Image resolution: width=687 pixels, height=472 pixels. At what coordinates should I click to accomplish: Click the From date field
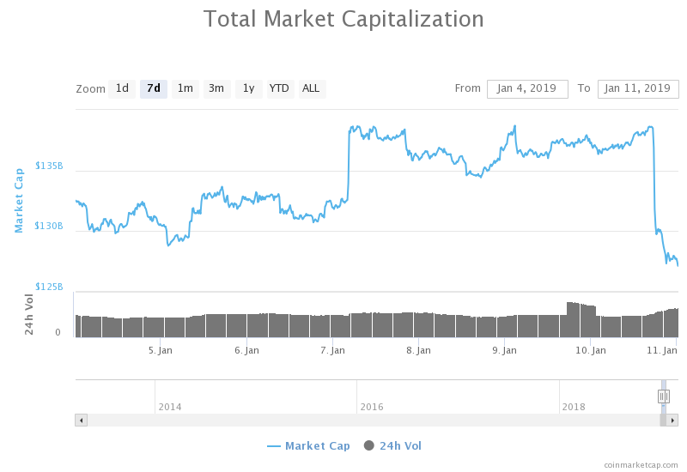527,88
